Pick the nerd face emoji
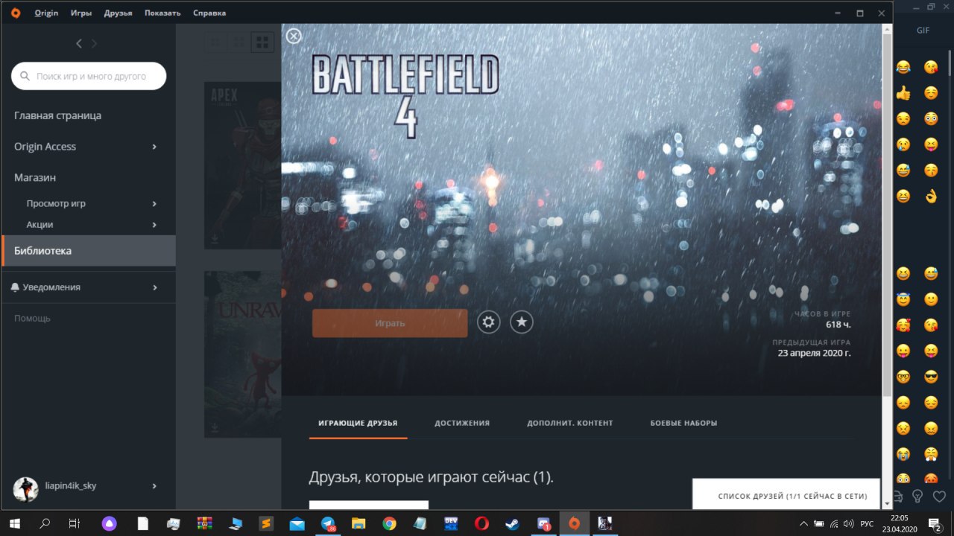The image size is (954, 536). point(903,377)
